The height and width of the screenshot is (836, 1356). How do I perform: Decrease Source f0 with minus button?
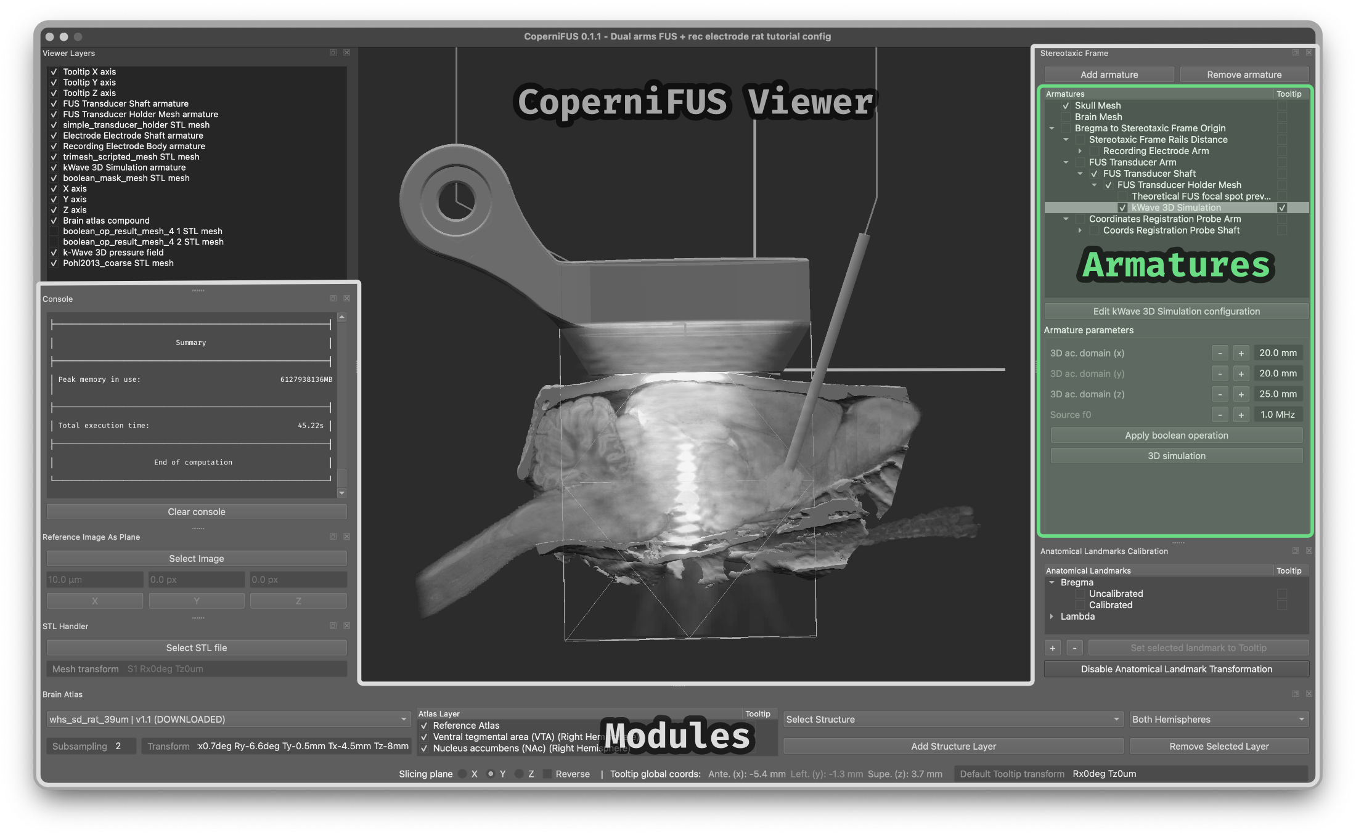pyautogui.click(x=1220, y=415)
